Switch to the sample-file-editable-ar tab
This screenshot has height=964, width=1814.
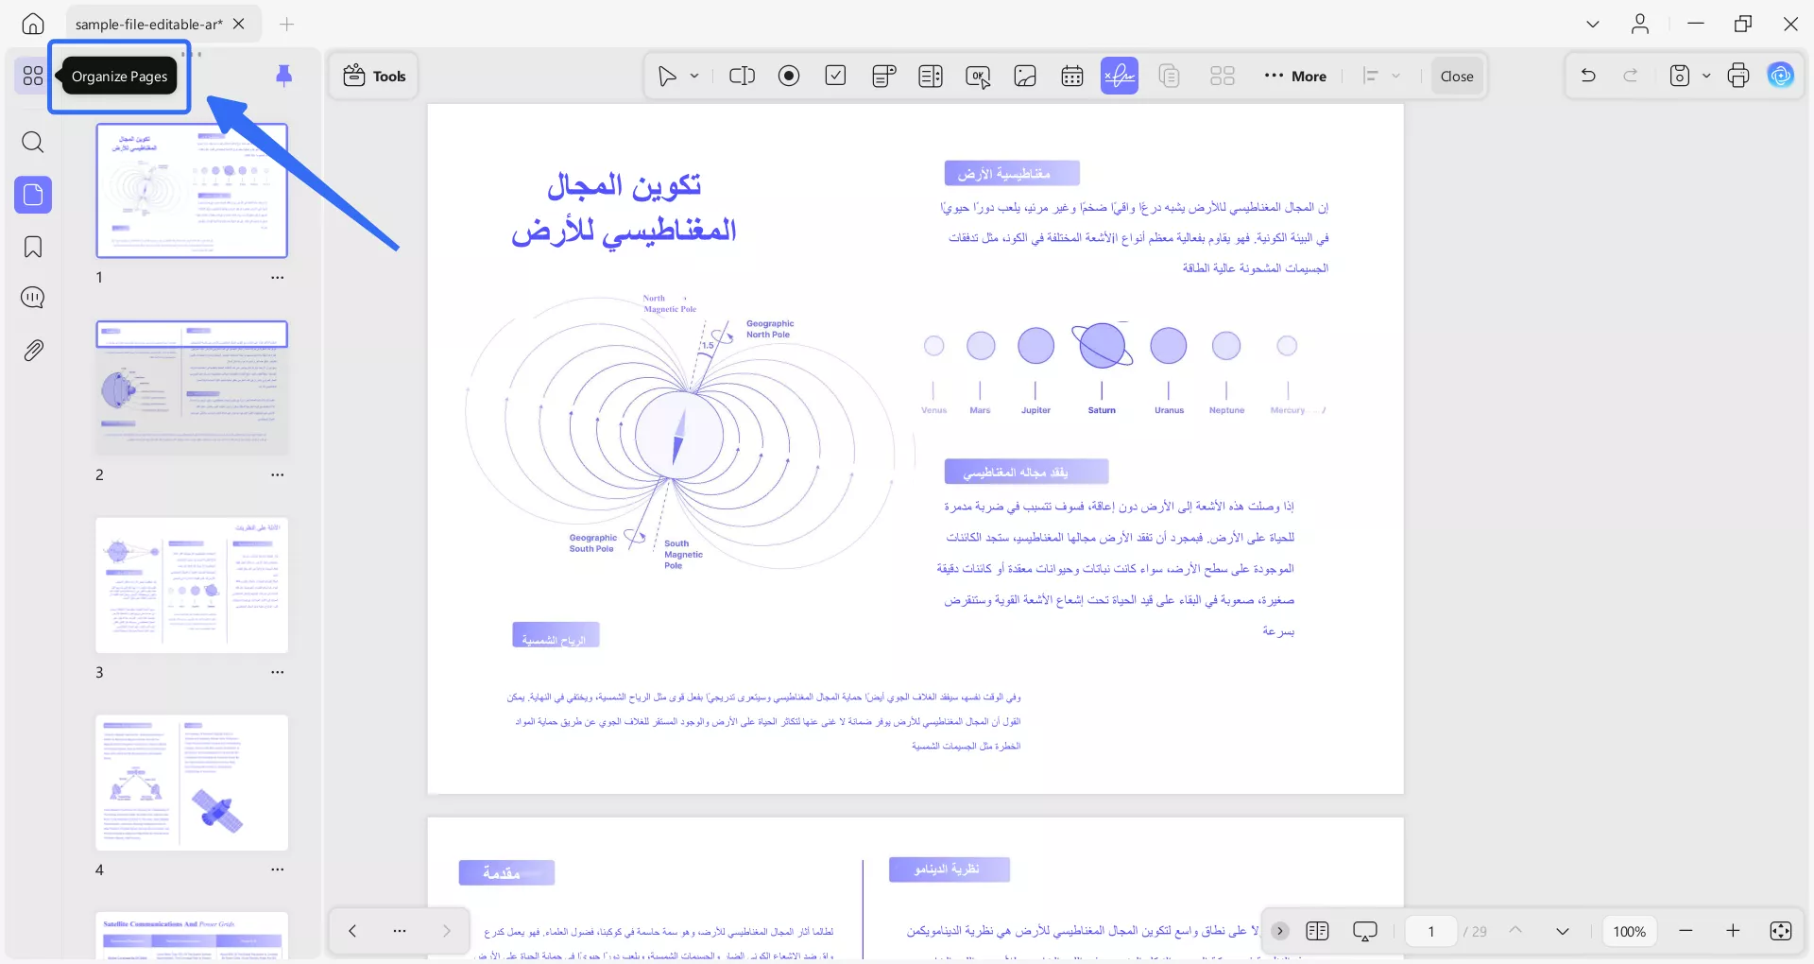(x=148, y=24)
